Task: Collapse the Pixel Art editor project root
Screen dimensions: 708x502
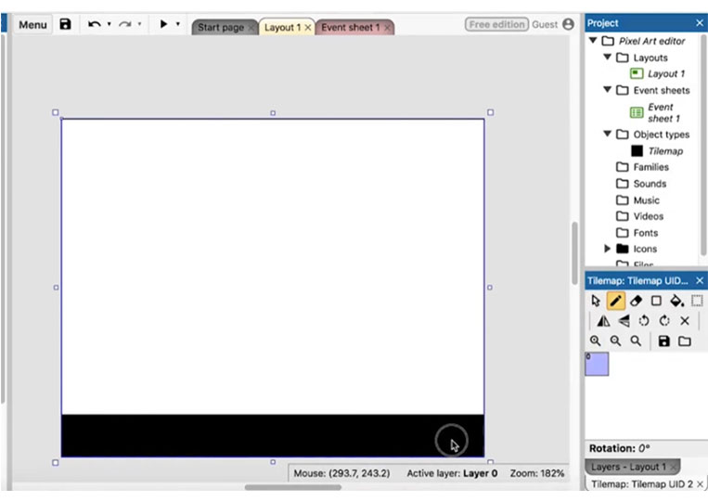Action: (593, 41)
